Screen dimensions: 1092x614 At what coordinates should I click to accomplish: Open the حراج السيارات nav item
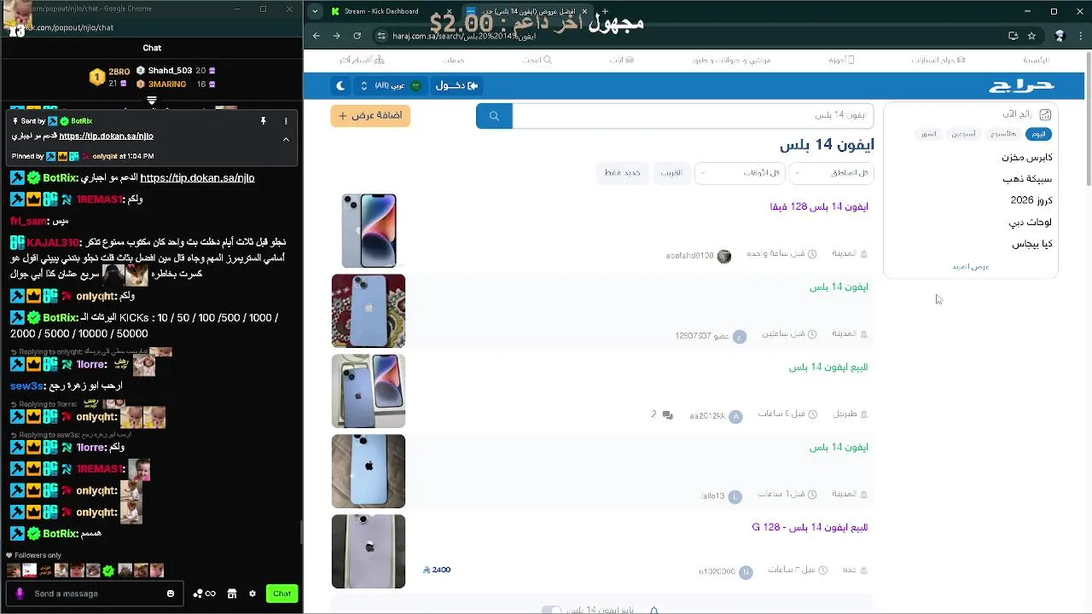click(938, 61)
